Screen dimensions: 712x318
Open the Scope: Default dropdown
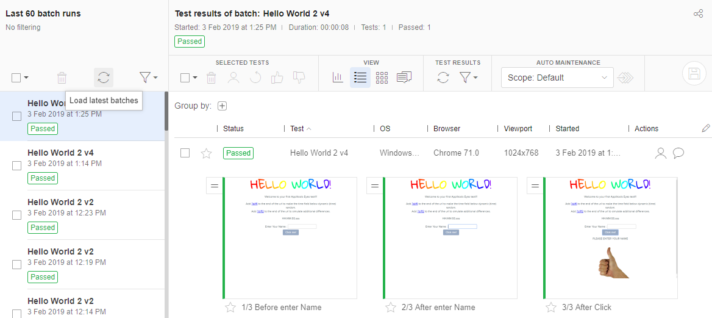click(x=557, y=78)
